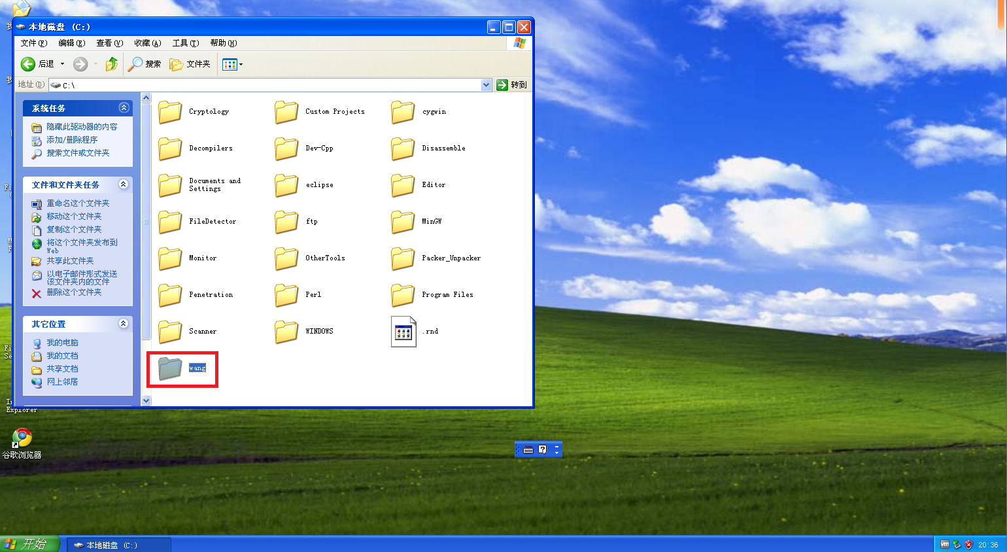This screenshot has width=1007, height=552.
Task: Collapse the 系统任务 panel
Action: (x=124, y=108)
